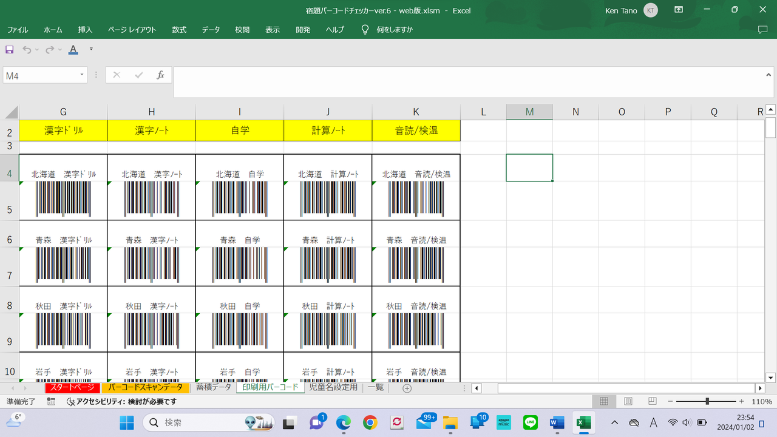Switch to Page Layout view icon
Image resolution: width=777 pixels, height=437 pixels.
[628, 402]
